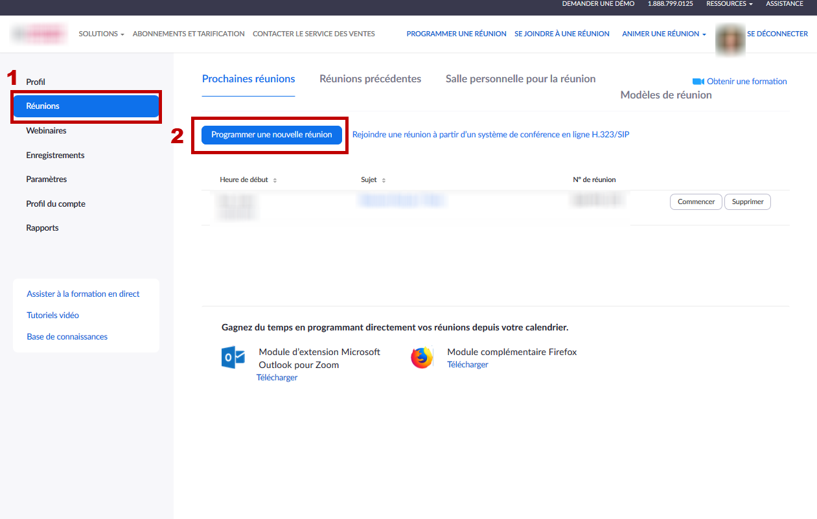817x519 pixels.
Task: Switch to Réunions précédentes tab
Action: pos(370,78)
